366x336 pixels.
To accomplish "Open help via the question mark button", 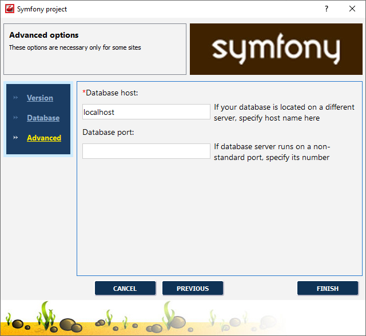I will [327, 9].
